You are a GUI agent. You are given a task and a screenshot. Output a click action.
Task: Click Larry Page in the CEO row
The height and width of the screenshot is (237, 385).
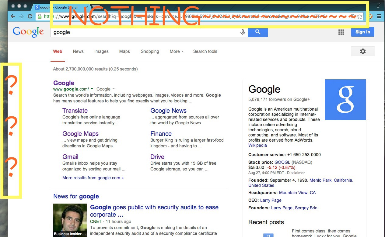[271, 200]
